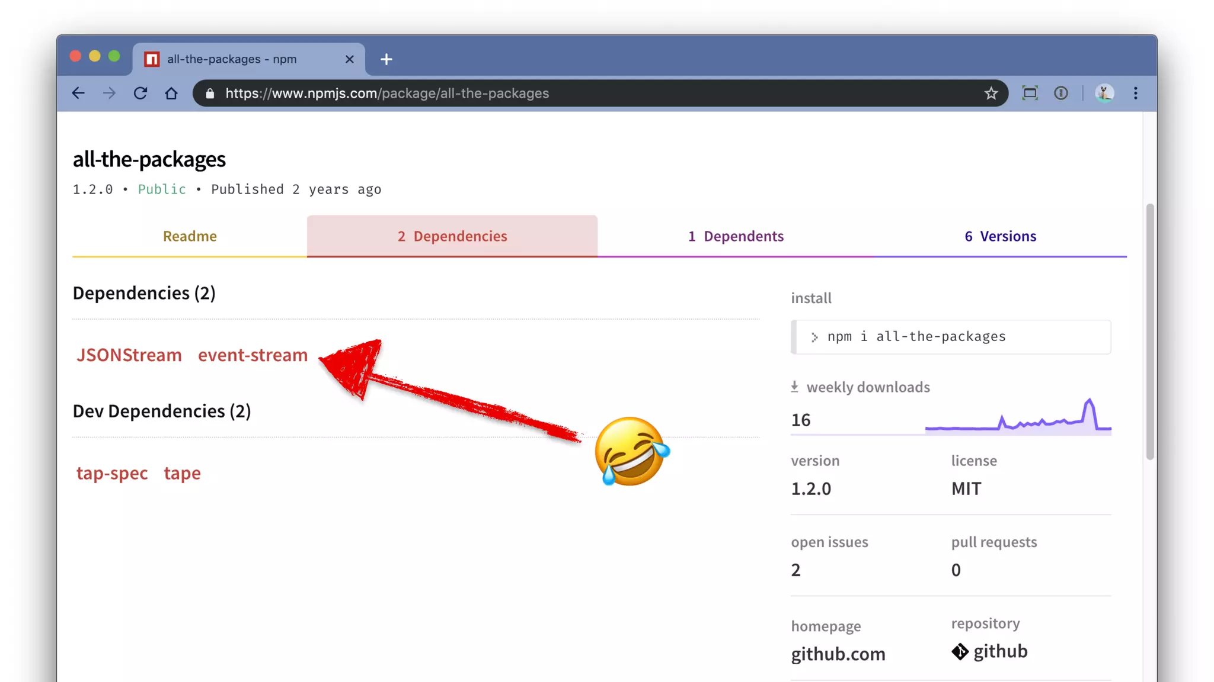This screenshot has height=682, width=1214.
Task: Go to the browser home page icon
Action: click(x=171, y=93)
